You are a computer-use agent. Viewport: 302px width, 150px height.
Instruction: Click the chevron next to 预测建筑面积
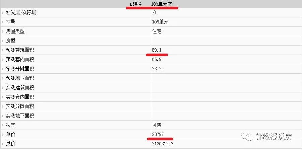[3, 50]
